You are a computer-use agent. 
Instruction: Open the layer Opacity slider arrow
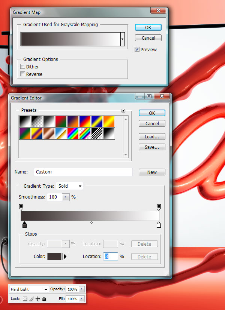[82, 289]
